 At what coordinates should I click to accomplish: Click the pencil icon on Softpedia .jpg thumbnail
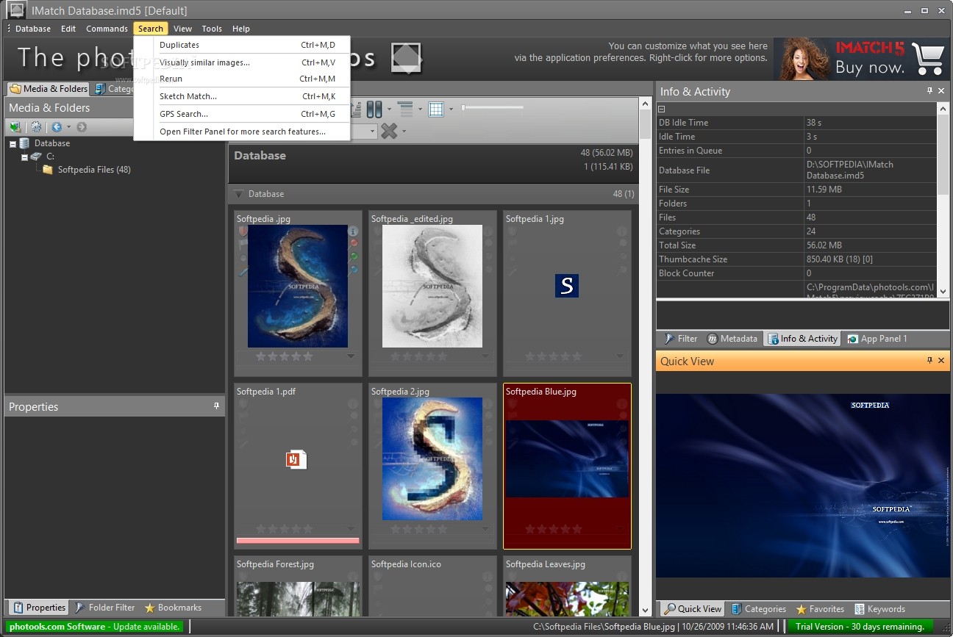243,272
